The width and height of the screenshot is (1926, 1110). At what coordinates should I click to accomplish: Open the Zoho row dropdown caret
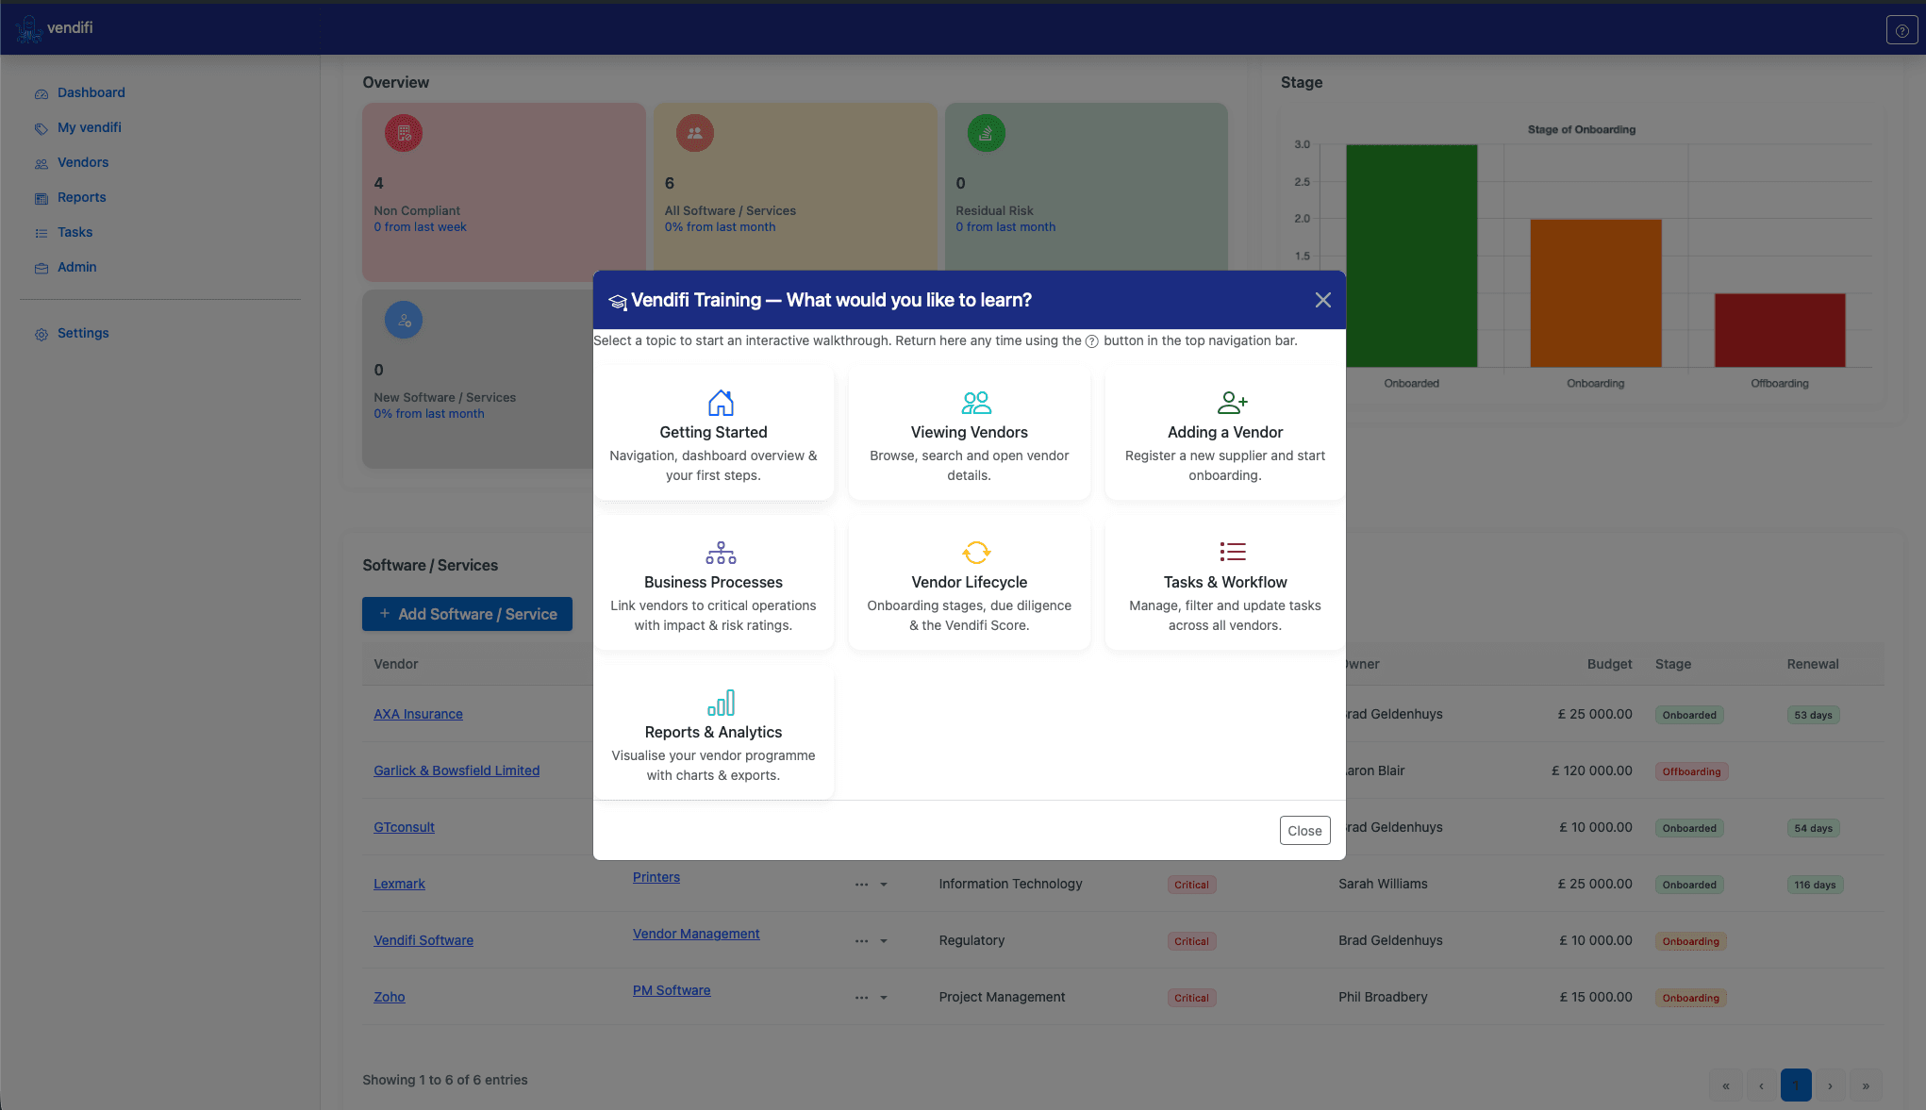point(884,998)
